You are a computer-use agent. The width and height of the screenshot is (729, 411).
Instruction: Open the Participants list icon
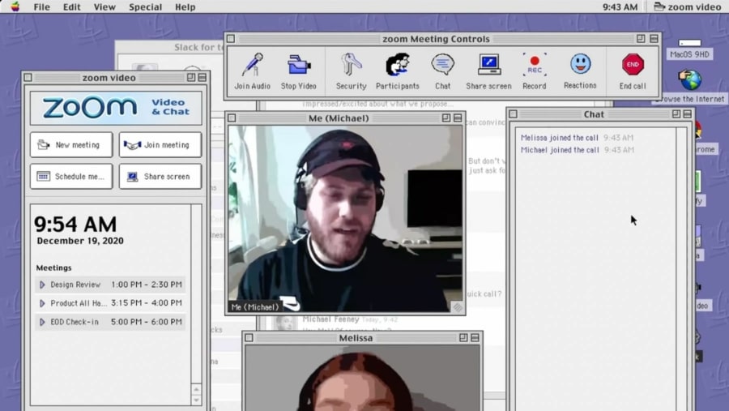[397, 66]
